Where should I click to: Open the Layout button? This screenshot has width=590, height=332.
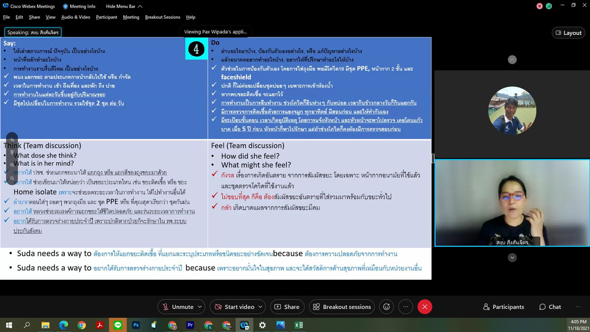[x=568, y=33]
